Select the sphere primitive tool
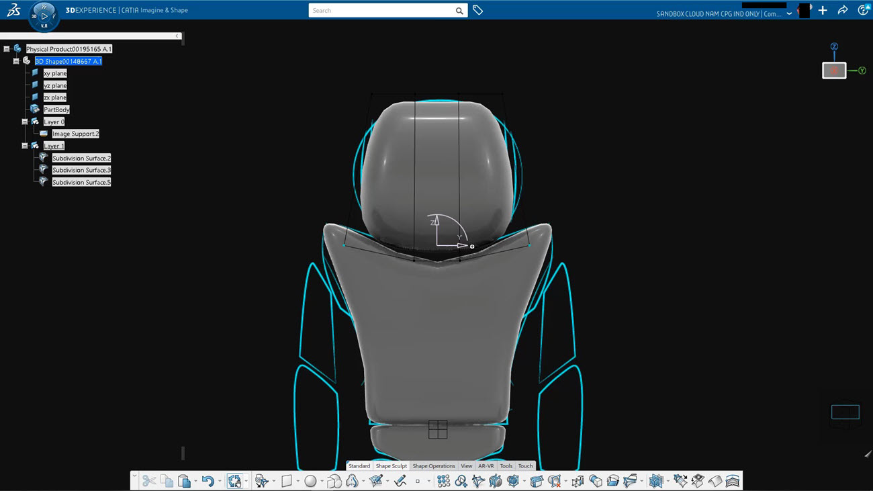Viewport: 873px width, 491px height. 310,481
